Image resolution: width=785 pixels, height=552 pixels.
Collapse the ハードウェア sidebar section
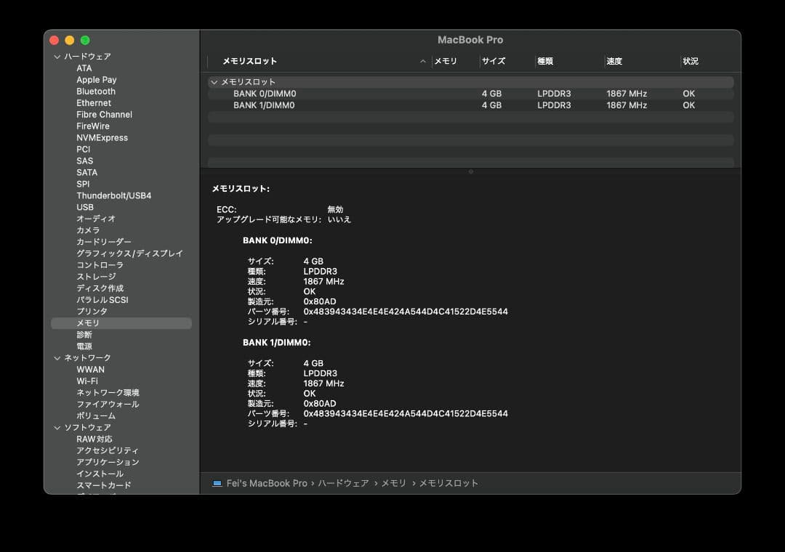(x=57, y=57)
